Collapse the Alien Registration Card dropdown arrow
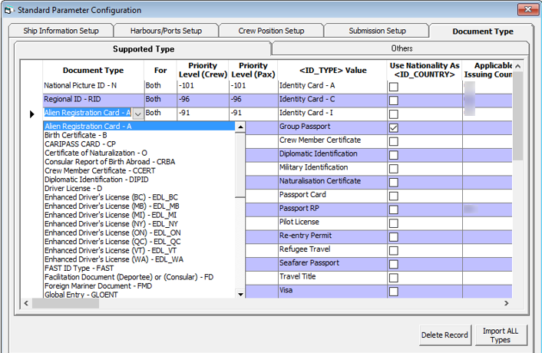Screen dimensions: 542x353 tap(137, 114)
